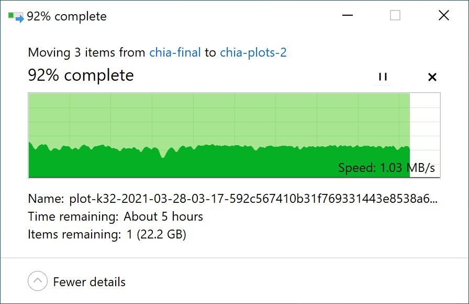Open the chia-plots-2 destination folder link
This screenshot has width=469, height=304.
(x=253, y=52)
